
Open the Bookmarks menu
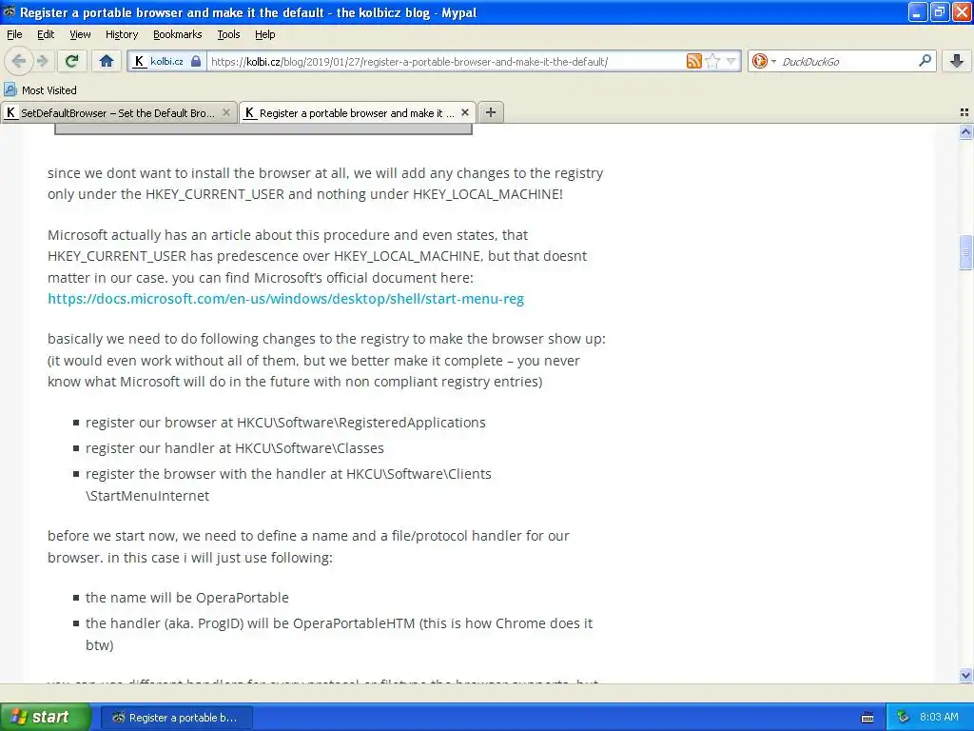click(177, 34)
